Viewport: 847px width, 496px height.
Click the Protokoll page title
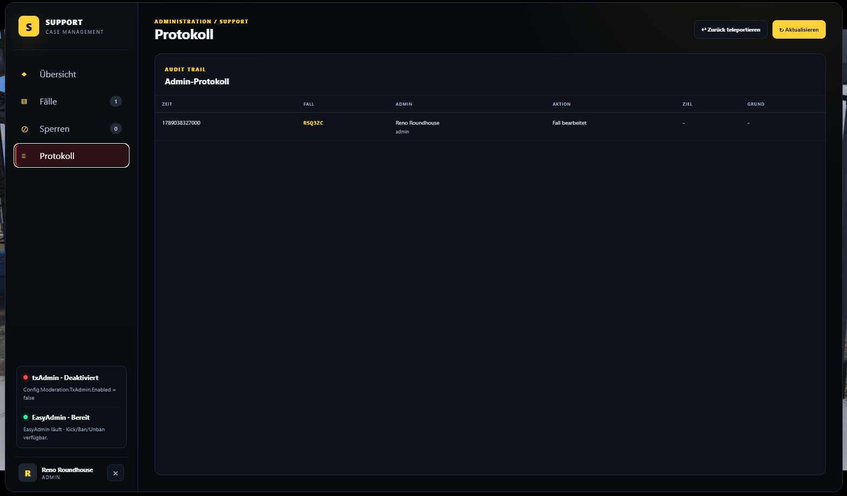[184, 34]
